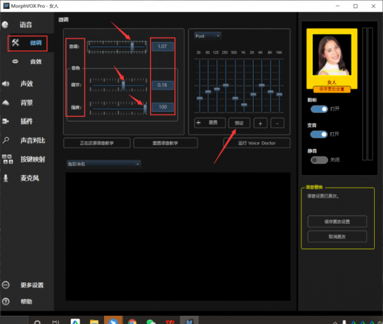Open the 帮助 help section
The width and height of the screenshot is (383, 324).
(26, 302)
